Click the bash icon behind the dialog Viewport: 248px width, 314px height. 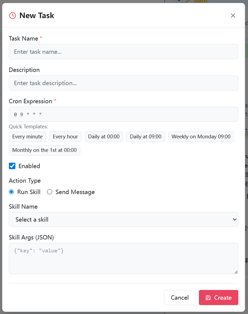188,2
